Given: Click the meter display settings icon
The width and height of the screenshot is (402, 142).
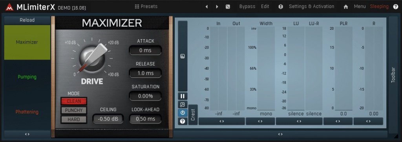Looking at the screenshot, I should tap(183, 56).
